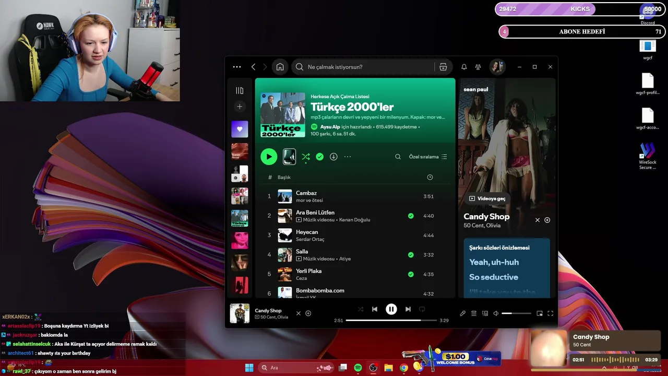Open the WireSock Secure desktop shortcut
668x376 pixels.
tap(648, 156)
